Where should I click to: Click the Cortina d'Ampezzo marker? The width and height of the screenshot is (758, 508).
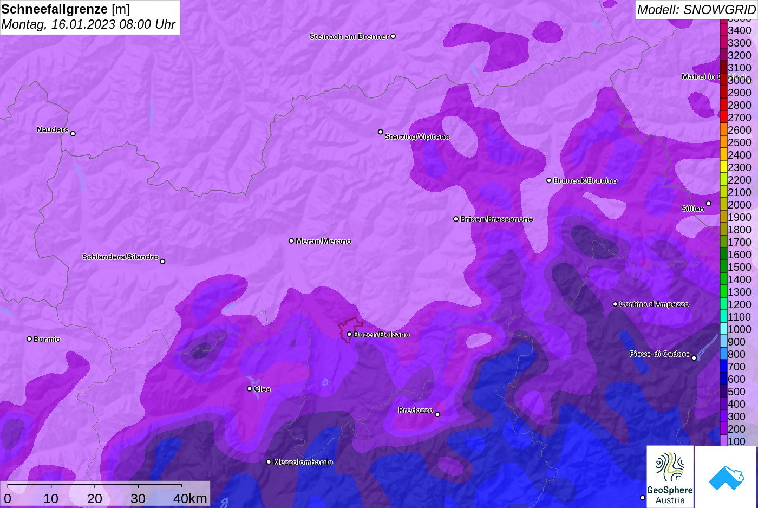point(615,304)
